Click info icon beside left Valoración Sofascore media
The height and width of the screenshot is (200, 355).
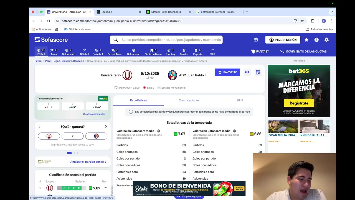click(158, 131)
